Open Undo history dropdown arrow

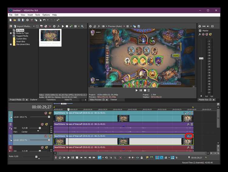coord(47,20)
